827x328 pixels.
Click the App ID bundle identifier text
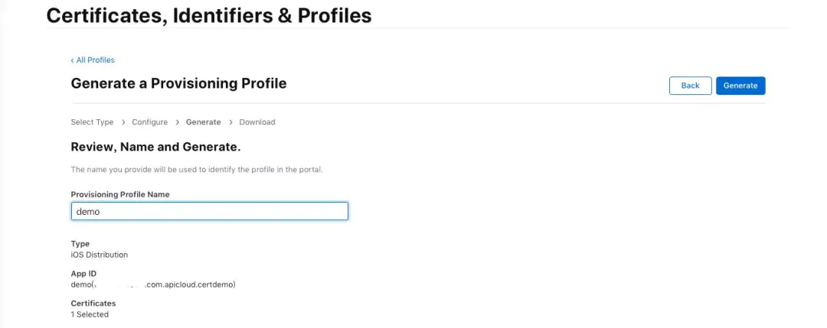(x=153, y=284)
